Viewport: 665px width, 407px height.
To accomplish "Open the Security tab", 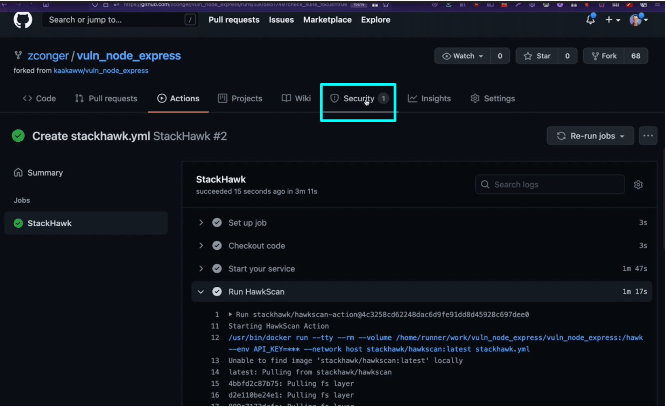I will click(359, 99).
